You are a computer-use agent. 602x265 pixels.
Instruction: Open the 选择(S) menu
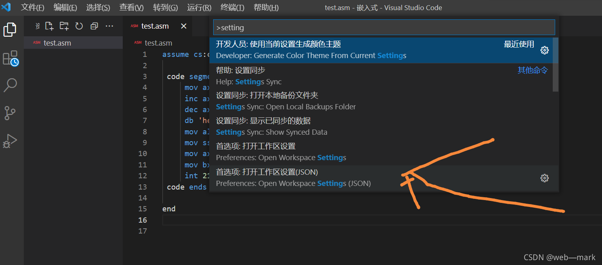click(x=98, y=8)
